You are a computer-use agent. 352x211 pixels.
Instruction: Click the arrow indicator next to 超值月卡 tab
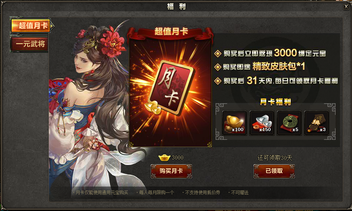(52, 26)
